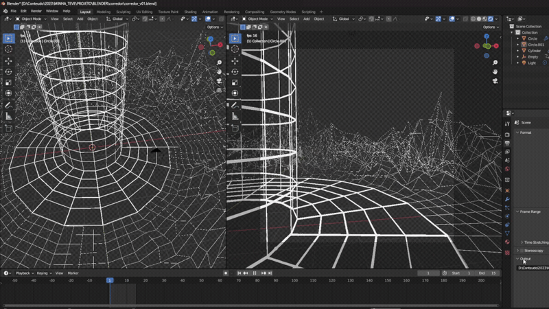Choose the Rotate tool in left viewport
The height and width of the screenshot is (309, 549).
(x=8, y=72)
